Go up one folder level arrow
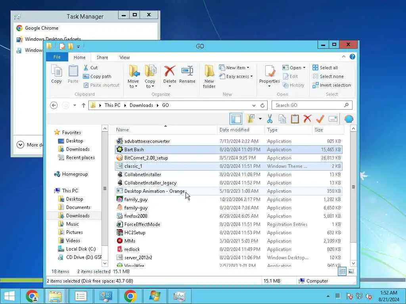406x304 pixels. click(x=83, y=105)
